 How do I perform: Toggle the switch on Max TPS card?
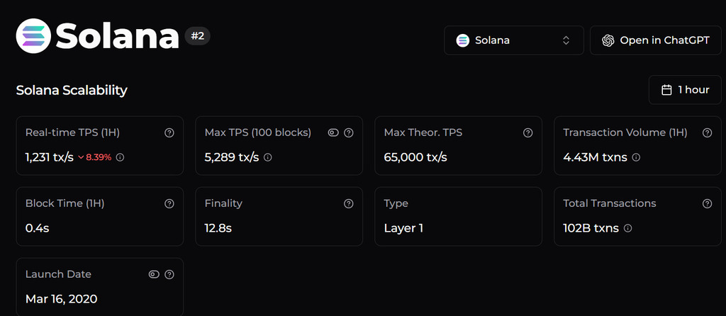(333, 132)
